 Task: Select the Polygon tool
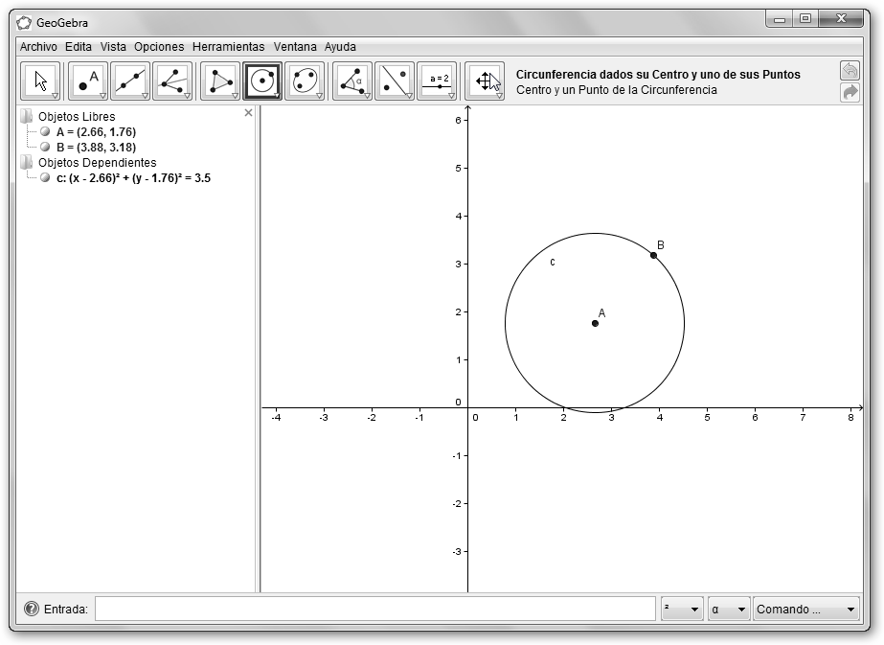[220, 81]
